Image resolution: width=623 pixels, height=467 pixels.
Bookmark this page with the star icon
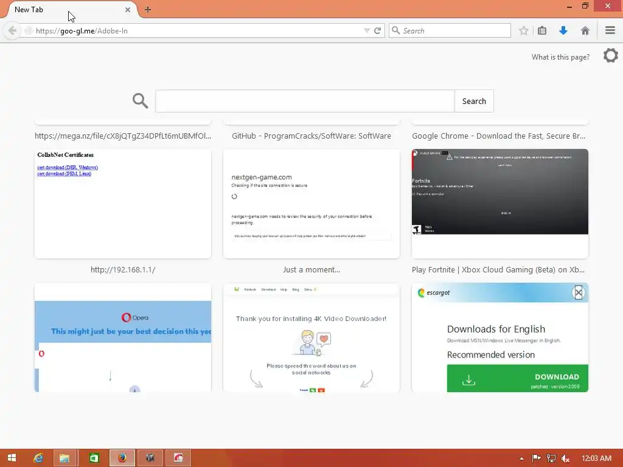click(524, 30)
